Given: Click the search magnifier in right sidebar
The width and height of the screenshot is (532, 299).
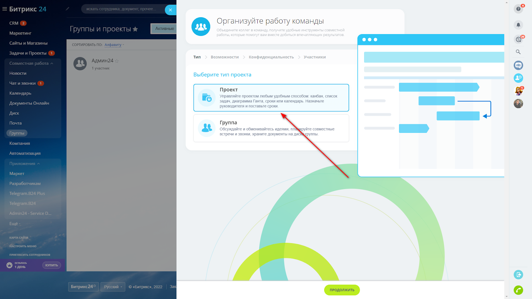Looking at the screenshot, I should [x=518, y=52].
